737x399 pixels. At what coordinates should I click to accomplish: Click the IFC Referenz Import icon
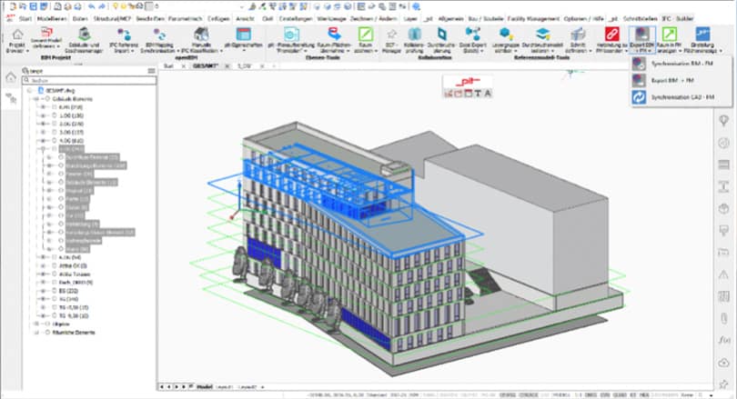coord(120,36)
